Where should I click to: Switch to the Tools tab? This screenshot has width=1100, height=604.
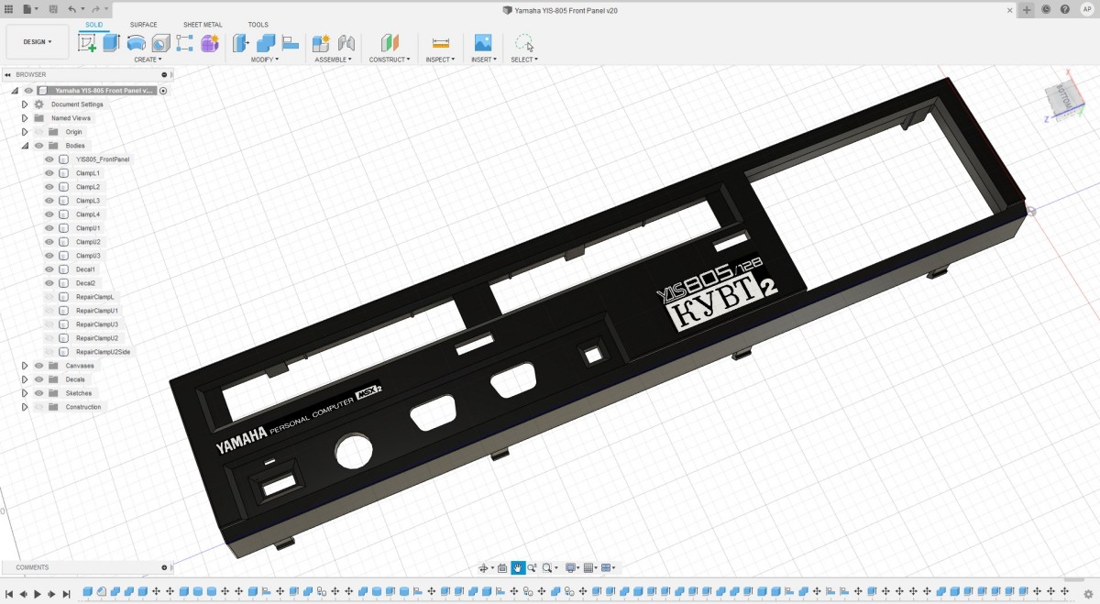[x=258, y=25]
